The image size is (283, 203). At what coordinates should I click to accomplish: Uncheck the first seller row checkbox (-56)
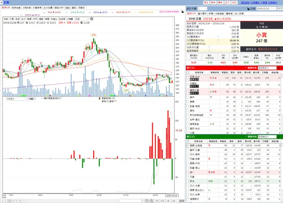pos(188,145)
